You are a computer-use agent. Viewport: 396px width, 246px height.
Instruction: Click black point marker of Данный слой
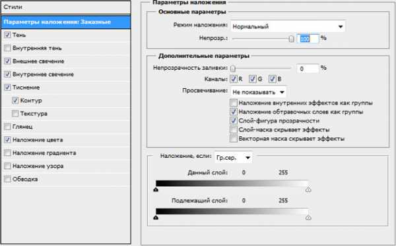(156, 189)
